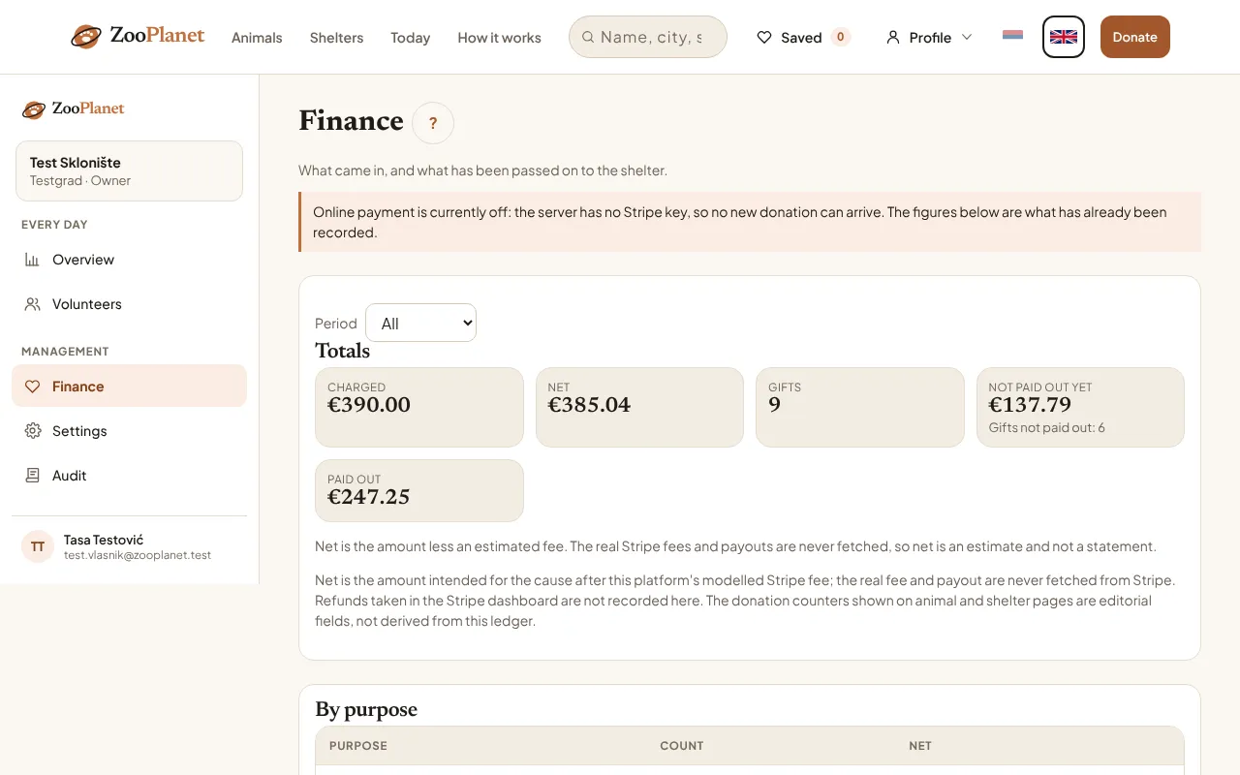This screenshot has width=1240, height=775.
Task: Click the NET column header in By purpose table
Action: [x=920, y=746]
